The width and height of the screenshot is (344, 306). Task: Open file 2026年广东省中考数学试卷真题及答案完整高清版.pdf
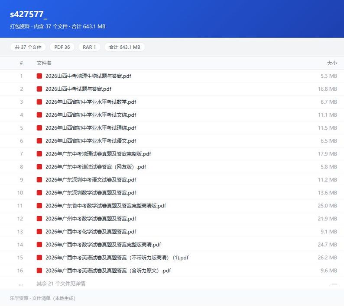(x=106, y=206)
